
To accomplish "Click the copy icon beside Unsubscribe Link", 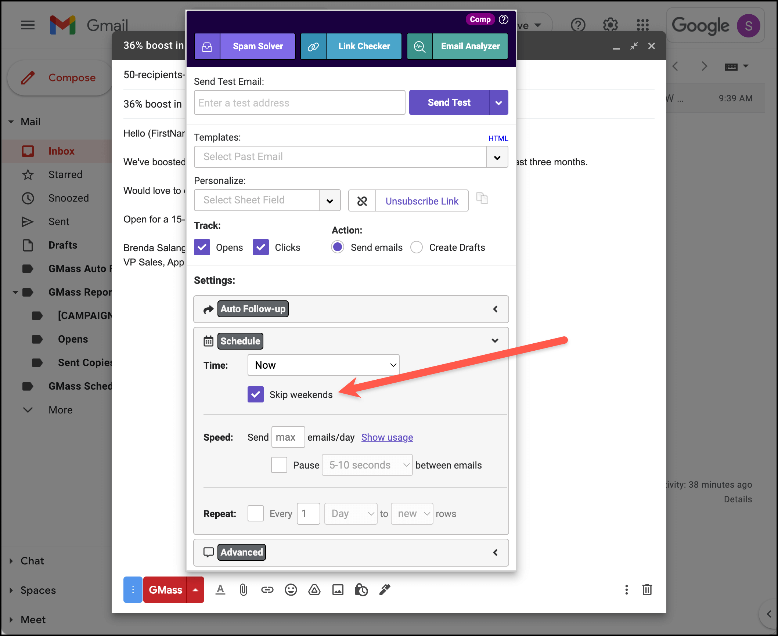I will (x=482, y=198).
